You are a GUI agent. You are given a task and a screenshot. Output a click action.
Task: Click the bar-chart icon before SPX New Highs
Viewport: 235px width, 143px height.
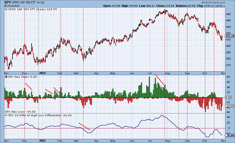6,77
